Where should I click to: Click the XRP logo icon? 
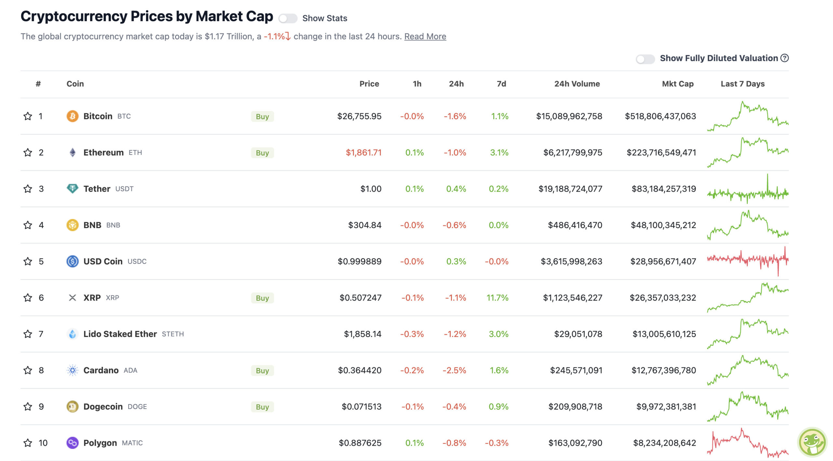(73, 298)
